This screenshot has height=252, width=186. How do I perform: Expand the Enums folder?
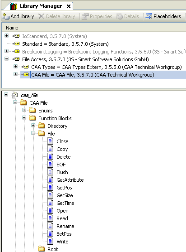(x=24, y=110)
